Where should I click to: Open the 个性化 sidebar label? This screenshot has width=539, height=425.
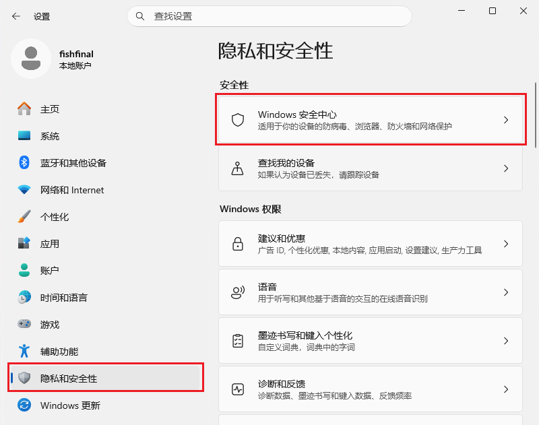click(55, 217)
